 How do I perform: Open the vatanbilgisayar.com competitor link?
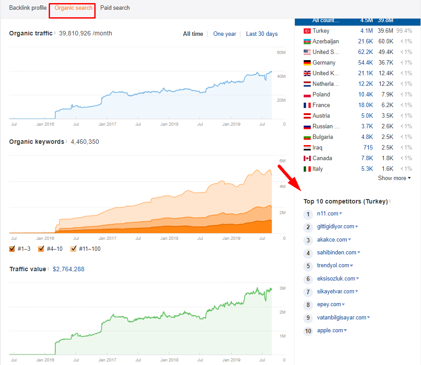pos(341,318)
